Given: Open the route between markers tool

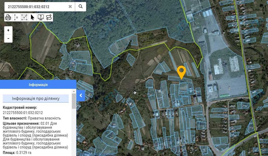Looking at the screenshot, I should coord(49,17).
